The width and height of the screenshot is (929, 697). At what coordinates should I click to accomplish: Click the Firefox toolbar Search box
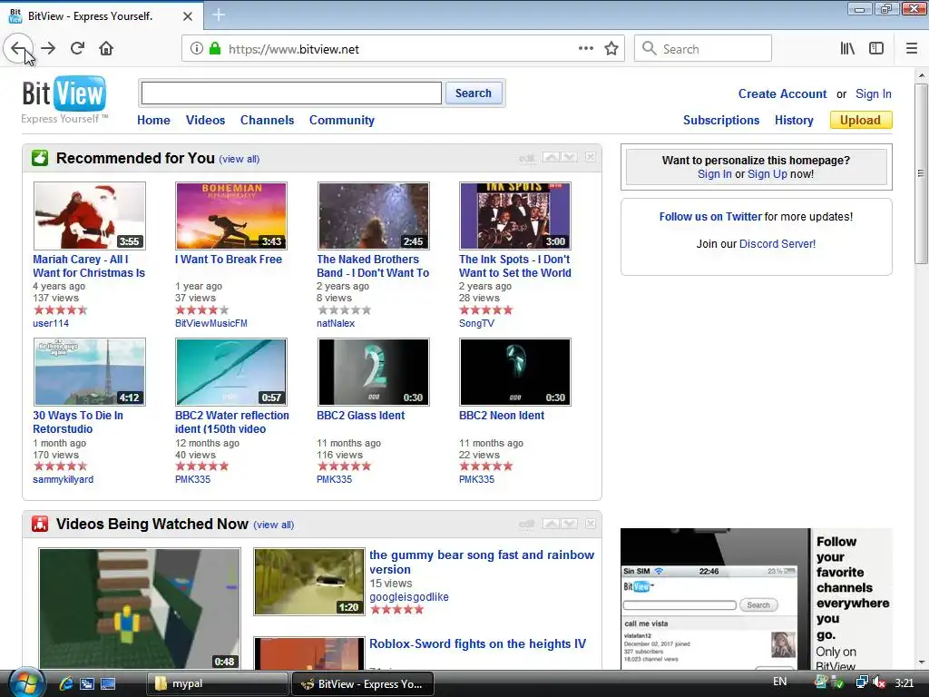tap(703, 49)
